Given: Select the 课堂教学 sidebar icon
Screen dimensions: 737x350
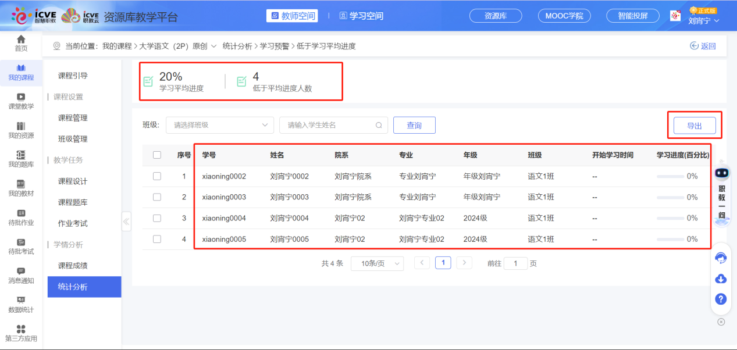Looking at the screenshot, I should coord(21,102).
